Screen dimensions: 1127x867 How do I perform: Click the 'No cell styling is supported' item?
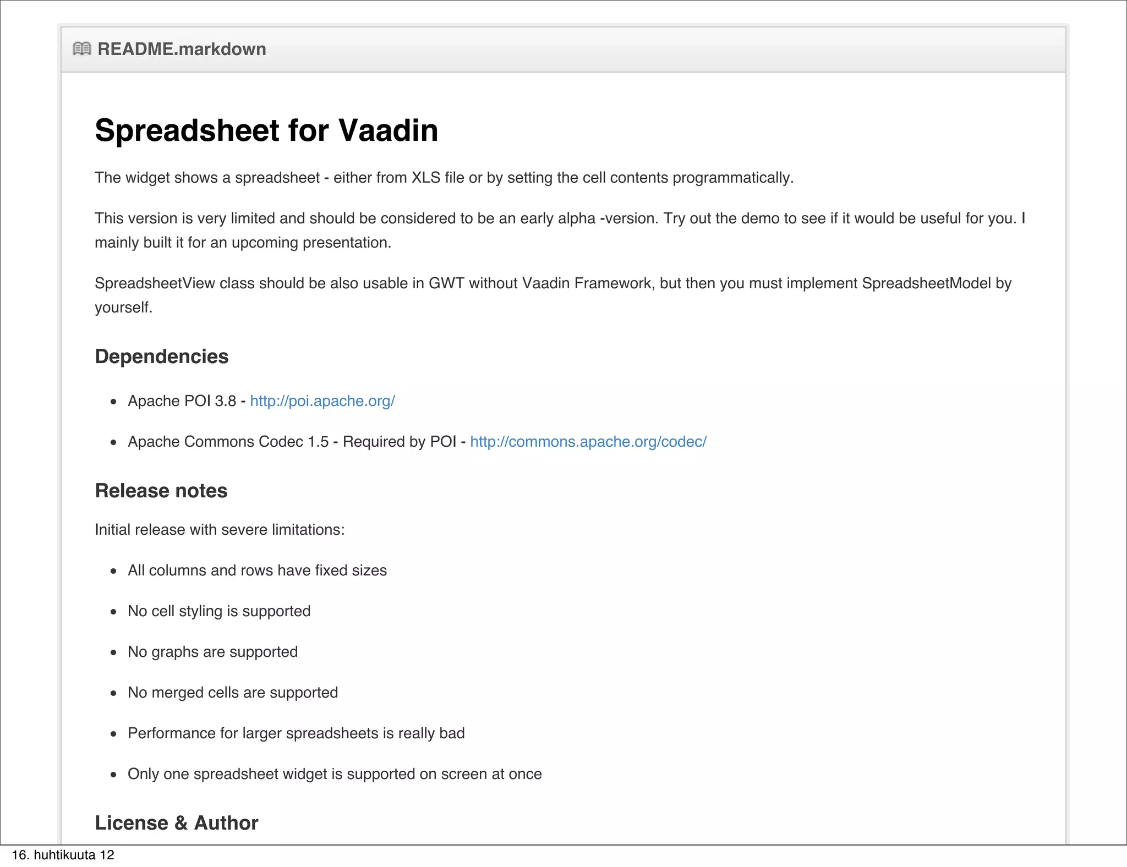coord(219,611)
